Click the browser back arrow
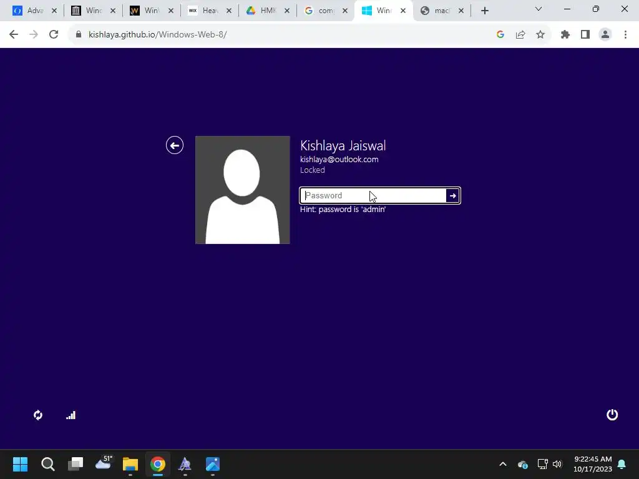639x479 pixels. tap(14, 35)
